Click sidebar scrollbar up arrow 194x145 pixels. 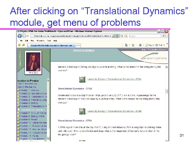point(48,80)
